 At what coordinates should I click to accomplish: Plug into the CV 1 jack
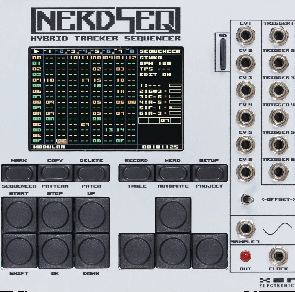245,35
